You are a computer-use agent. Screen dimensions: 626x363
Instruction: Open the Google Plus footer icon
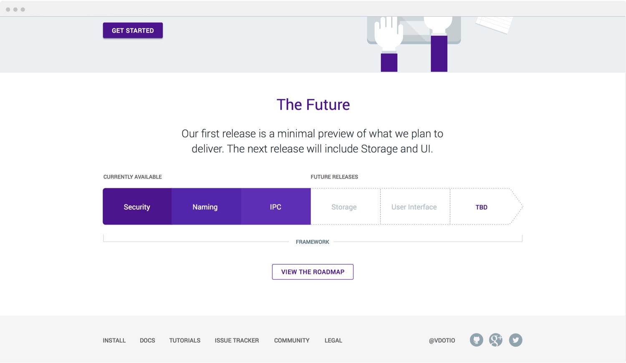tap(496, 340)
